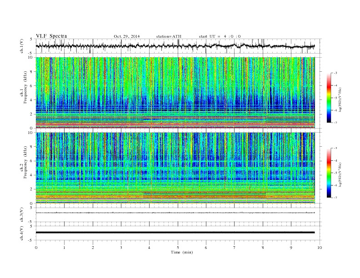
Task: Select the ch.2 "Frequency (kHz)" axis label
Action: 25,162
